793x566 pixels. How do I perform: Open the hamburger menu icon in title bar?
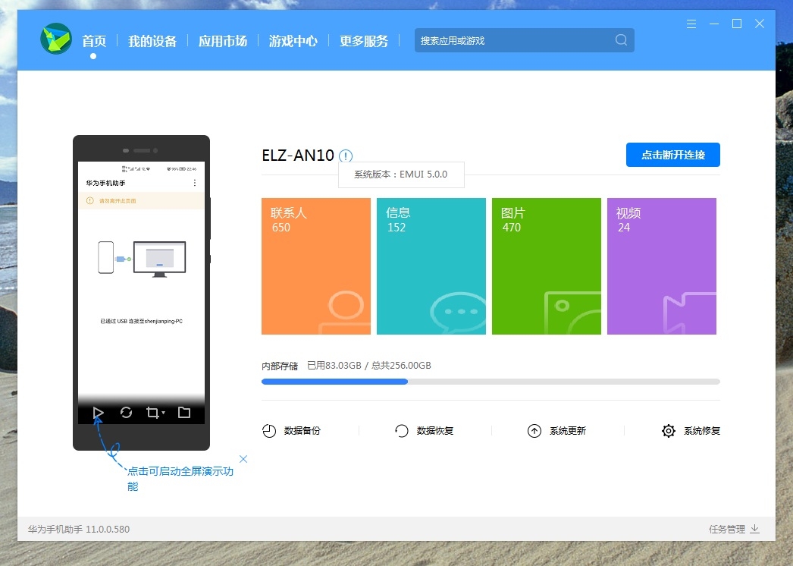[691, 24]
